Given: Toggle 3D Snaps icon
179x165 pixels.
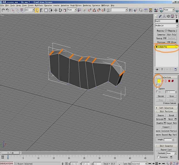Looking at the screenshot, I should click(x=90, y=10).
